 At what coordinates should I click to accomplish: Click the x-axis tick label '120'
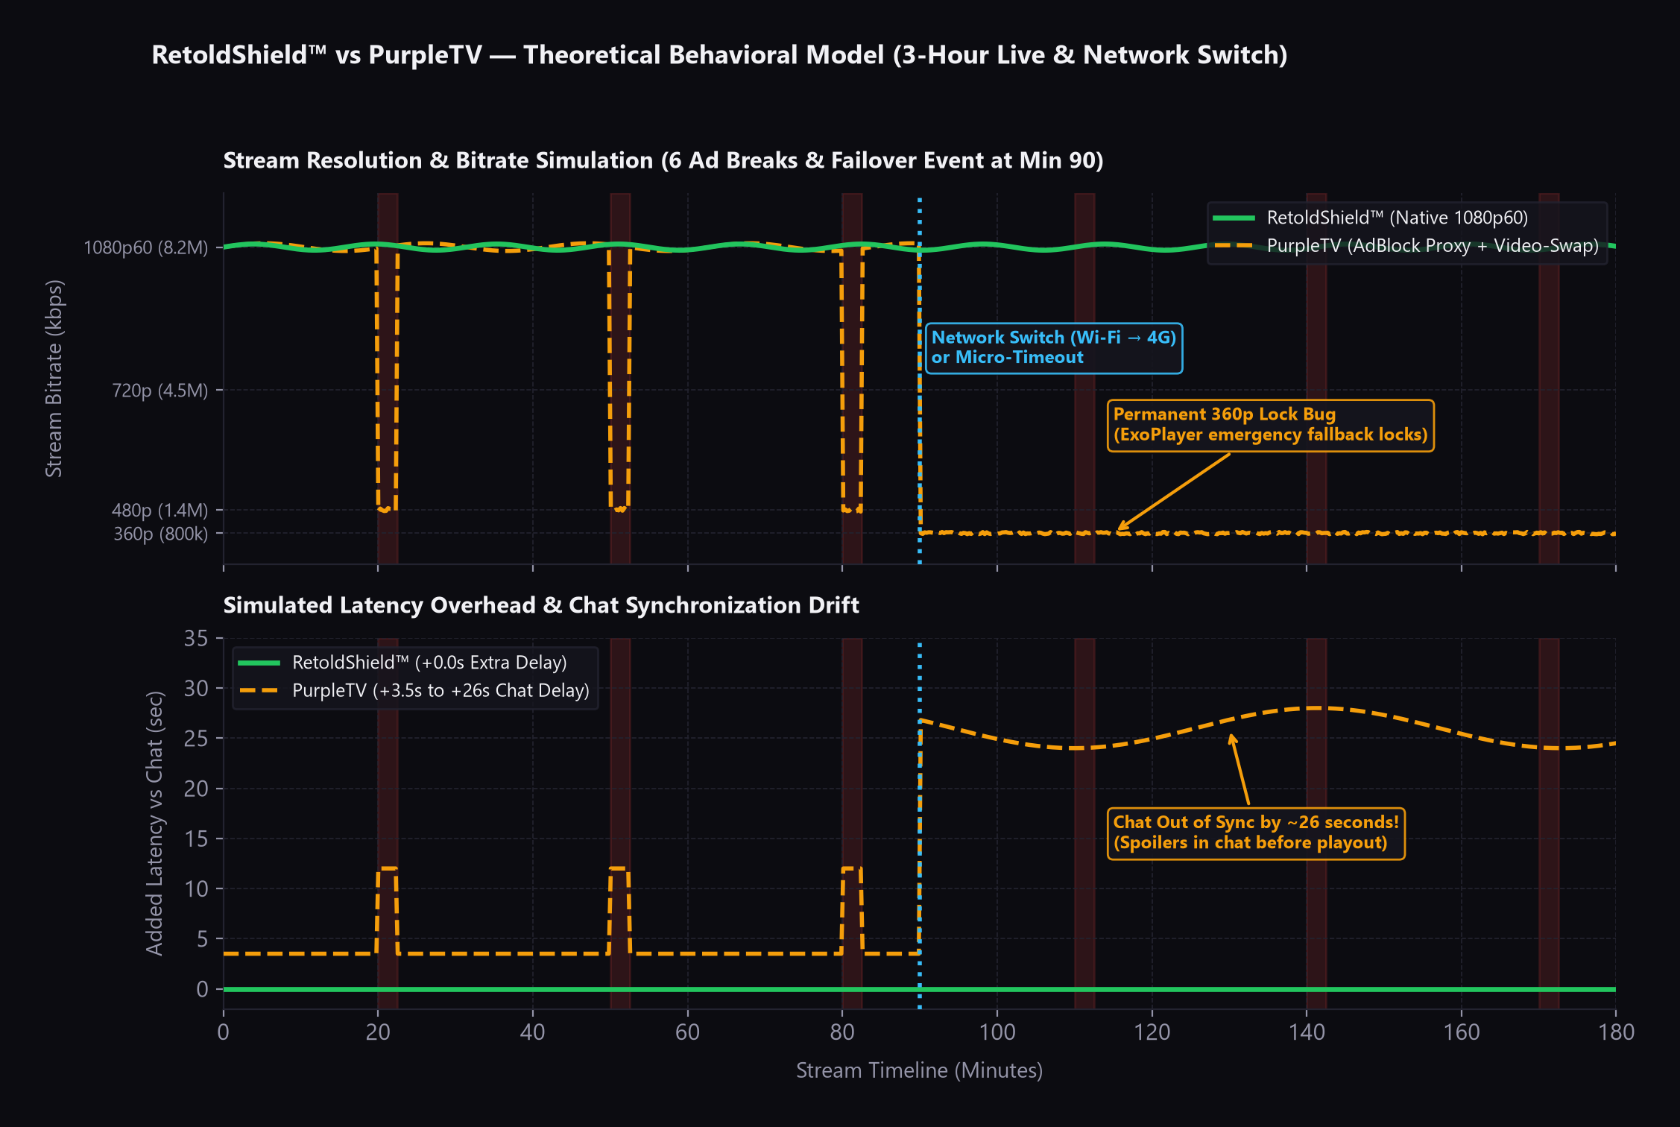(1152, 1032)
